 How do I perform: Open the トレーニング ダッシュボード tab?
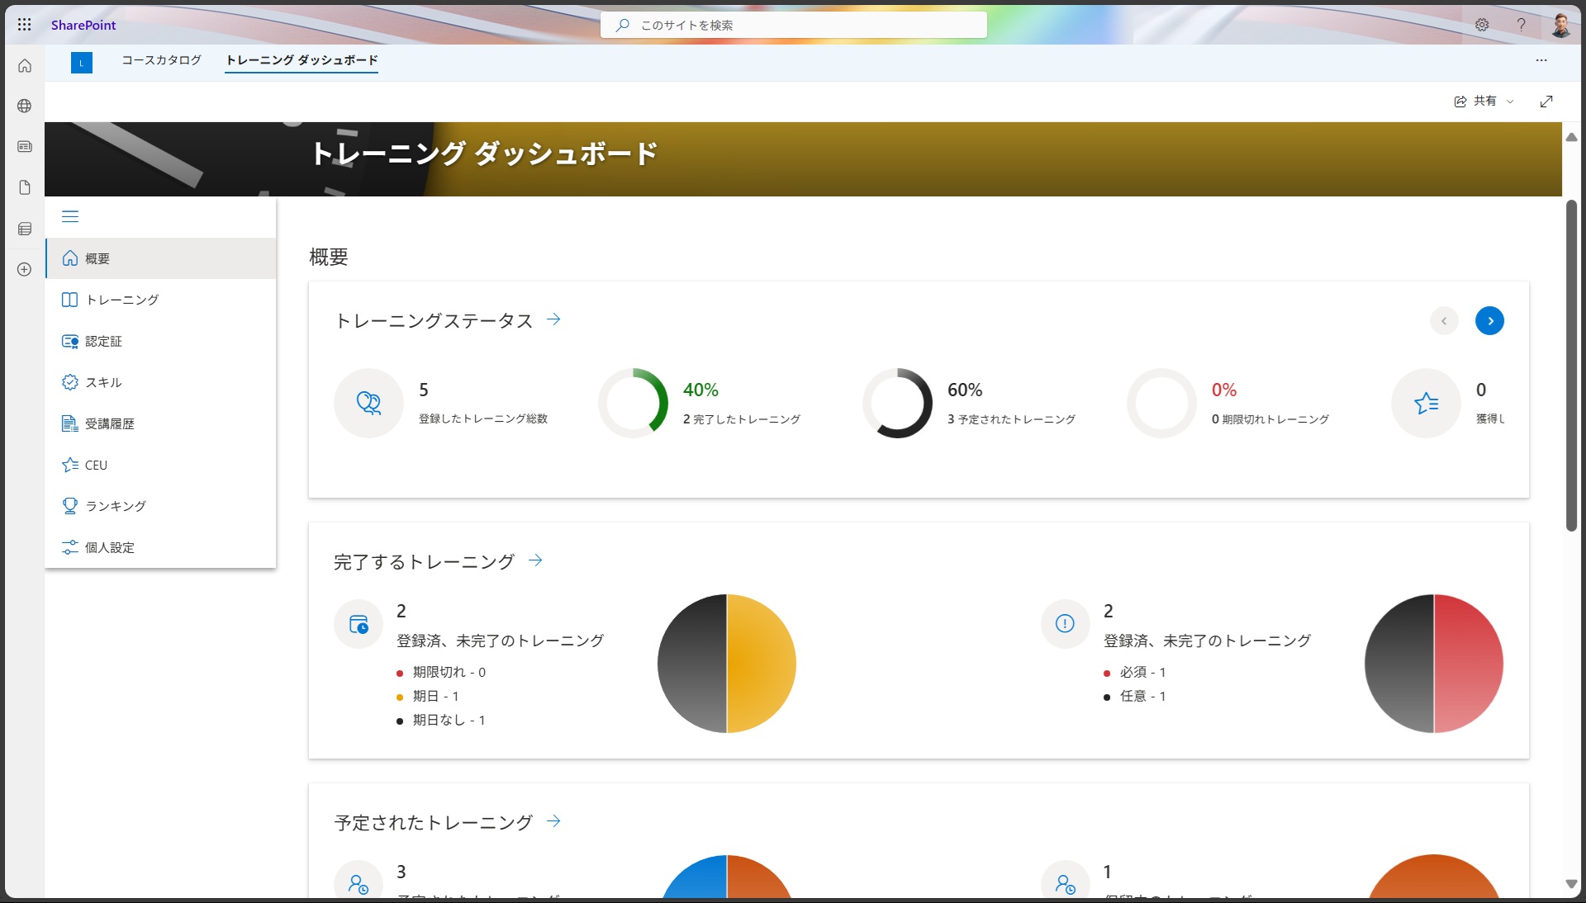[x=302, y=60]
